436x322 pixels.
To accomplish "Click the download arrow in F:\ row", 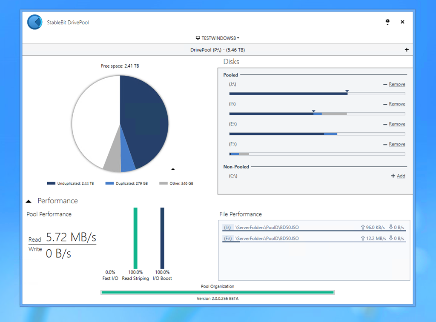I will tap(391, 238).
